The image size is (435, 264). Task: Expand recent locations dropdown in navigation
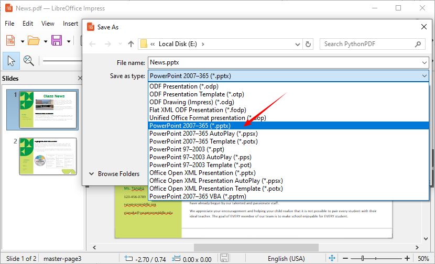(x=120, y=44)
